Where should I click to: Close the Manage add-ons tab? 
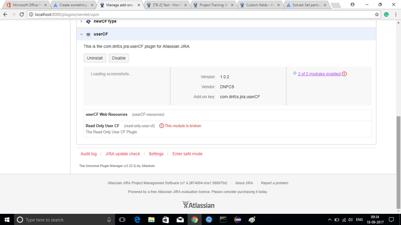tap(138, 5)
